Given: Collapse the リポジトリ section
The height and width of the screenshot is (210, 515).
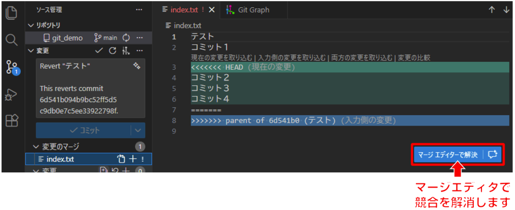Looking at the screenshot, I should [x=30, y=25].
